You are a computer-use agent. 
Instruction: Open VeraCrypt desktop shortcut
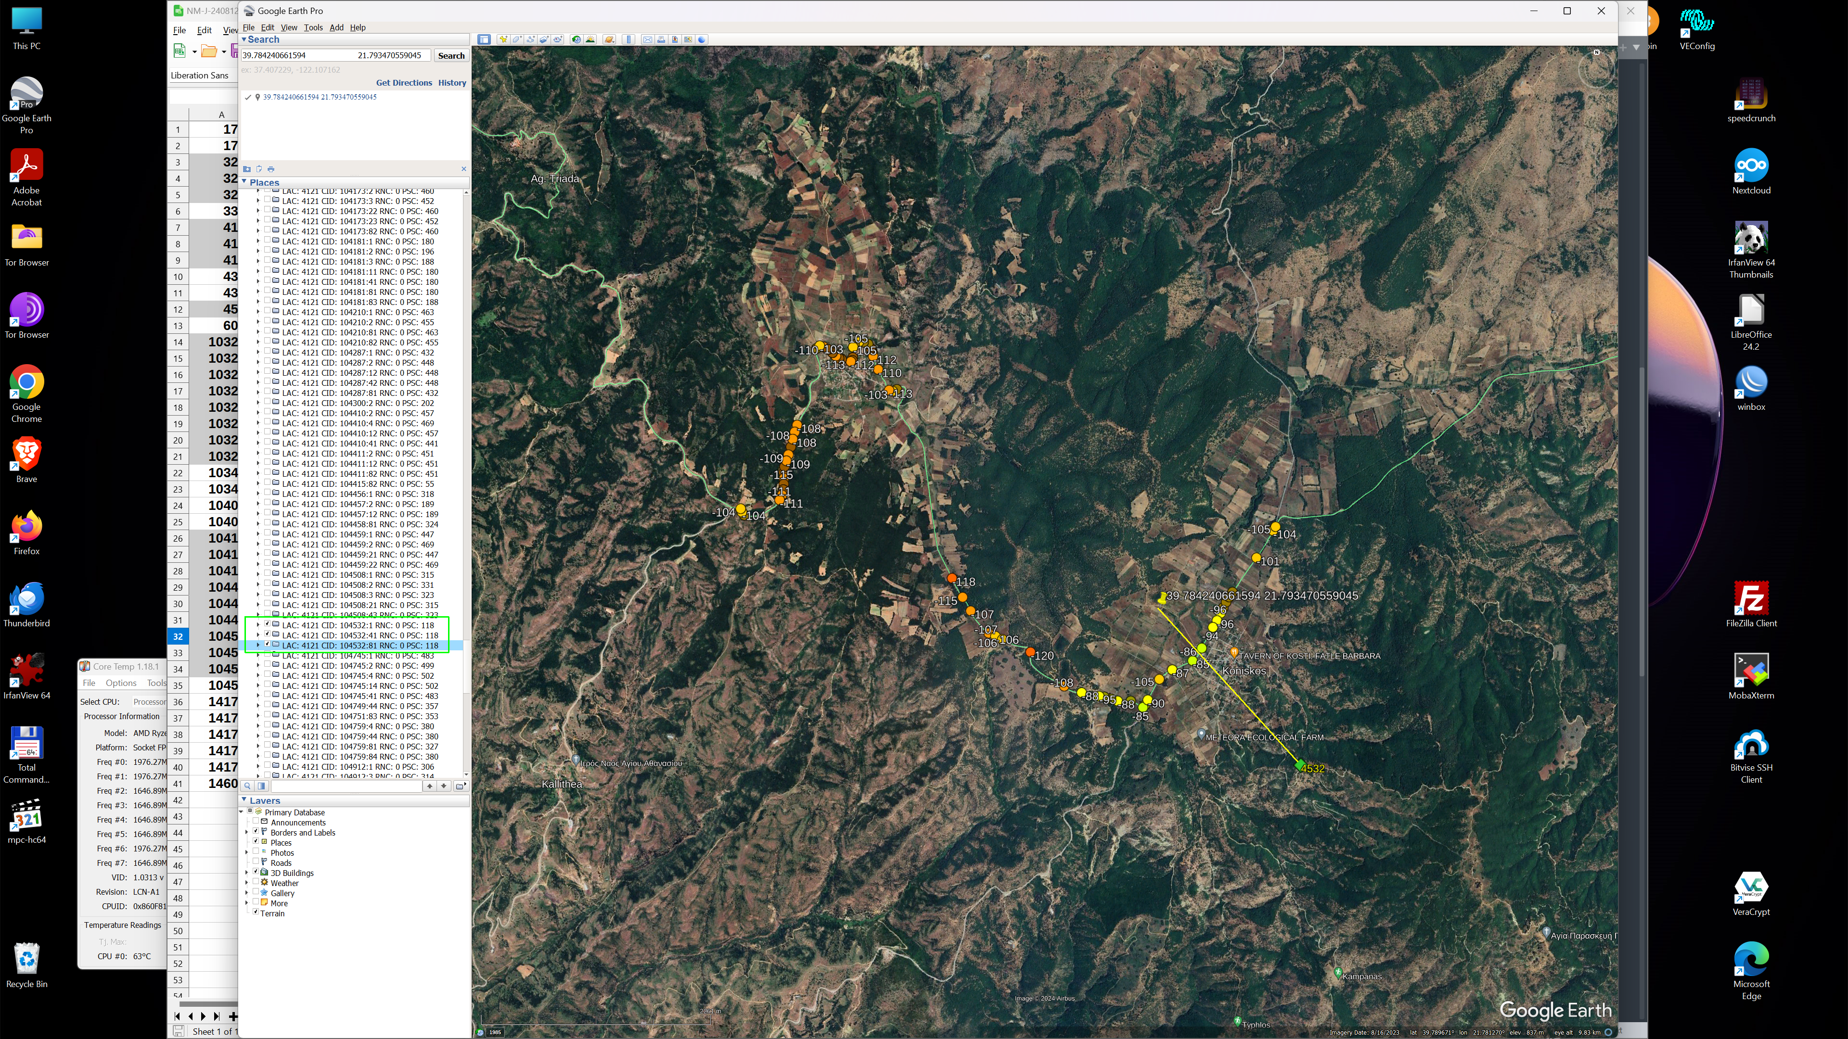point(1751,893)
